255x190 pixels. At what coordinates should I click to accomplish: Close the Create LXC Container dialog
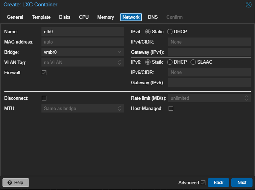tap(248, 5)
